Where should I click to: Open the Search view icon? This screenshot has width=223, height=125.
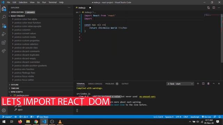click(x=4, y=17)
